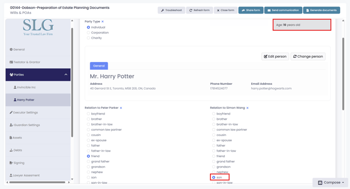Image resolution: width=350 pixels, height=189 pixels.
Task: Select friend under Relation to Simon Wang
Action: click(214, 156)
